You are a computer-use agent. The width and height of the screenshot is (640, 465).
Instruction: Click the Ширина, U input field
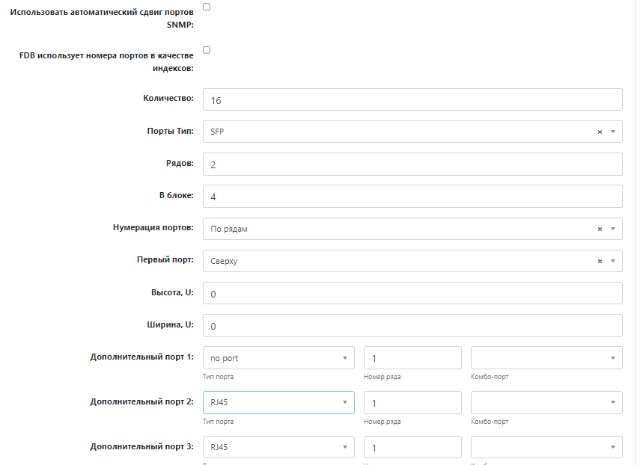(x=412, y=326)
